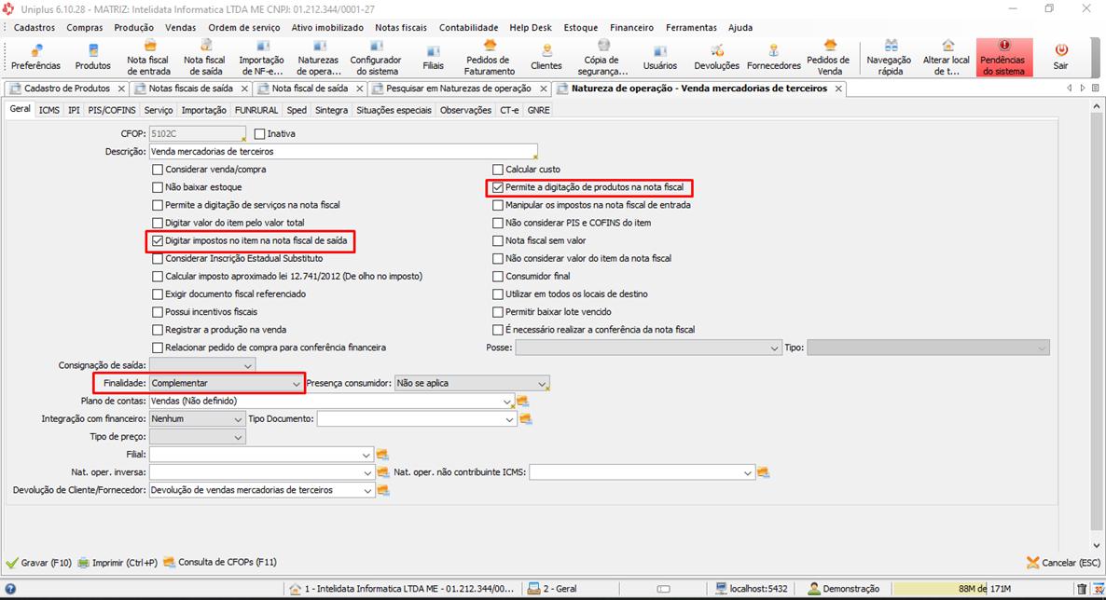Viewport: 1106px width, 600px height.
Task: Open the Fornecedores toolbar icon
Action: 774,57
